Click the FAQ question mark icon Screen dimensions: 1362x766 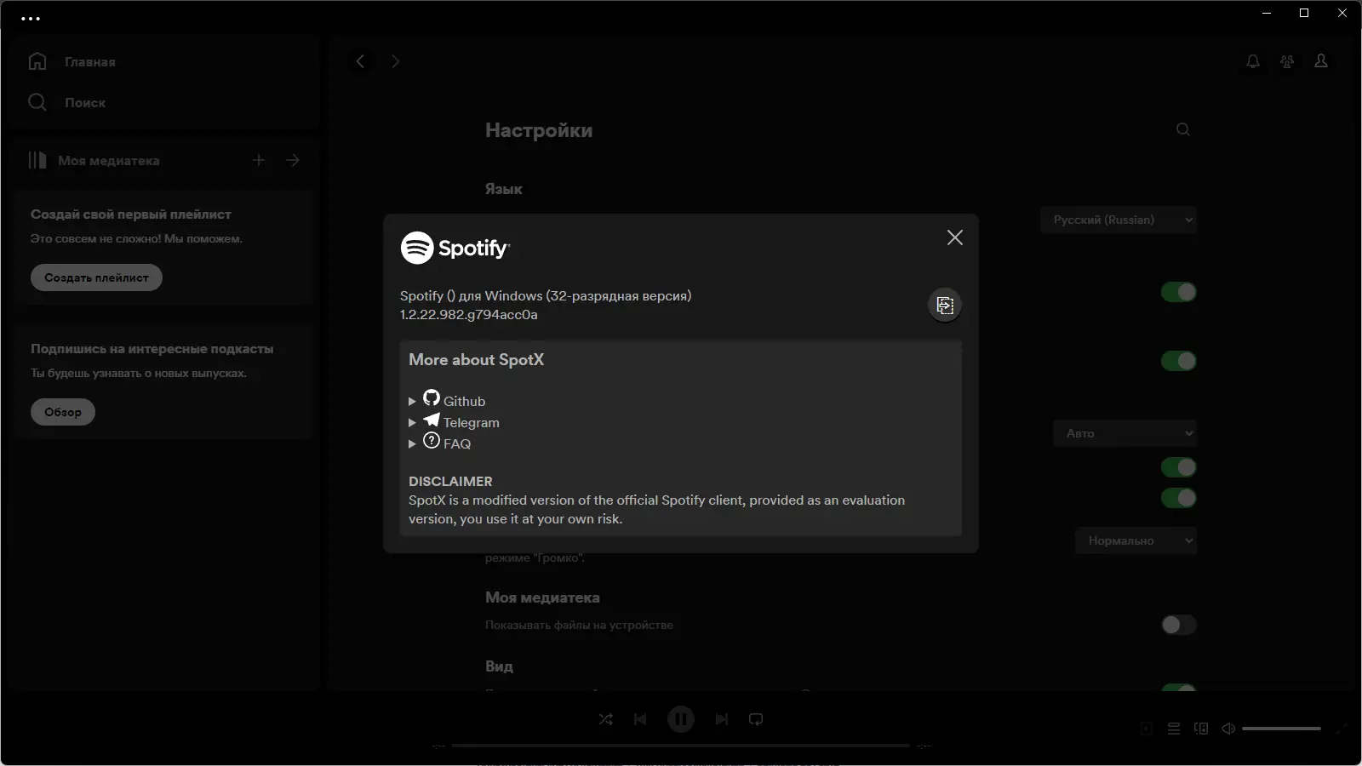[x=432, y=440]
